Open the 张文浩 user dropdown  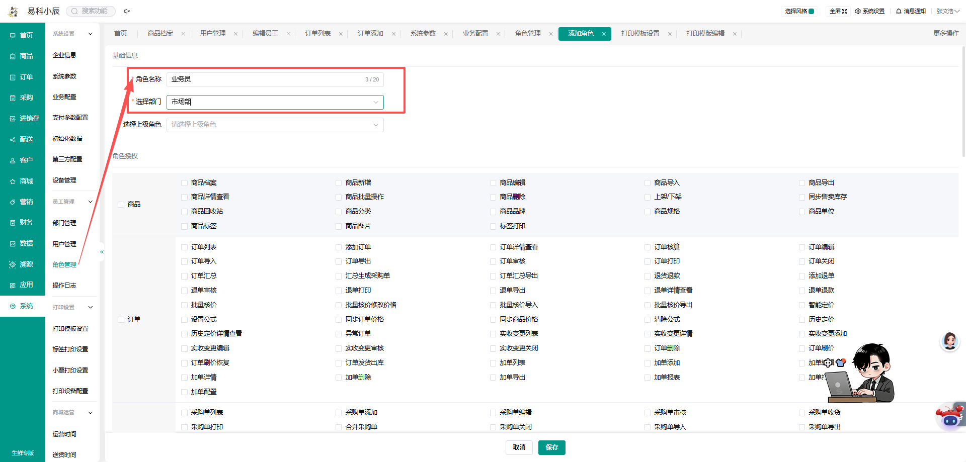pyautogui.click(x=948, y=11)
